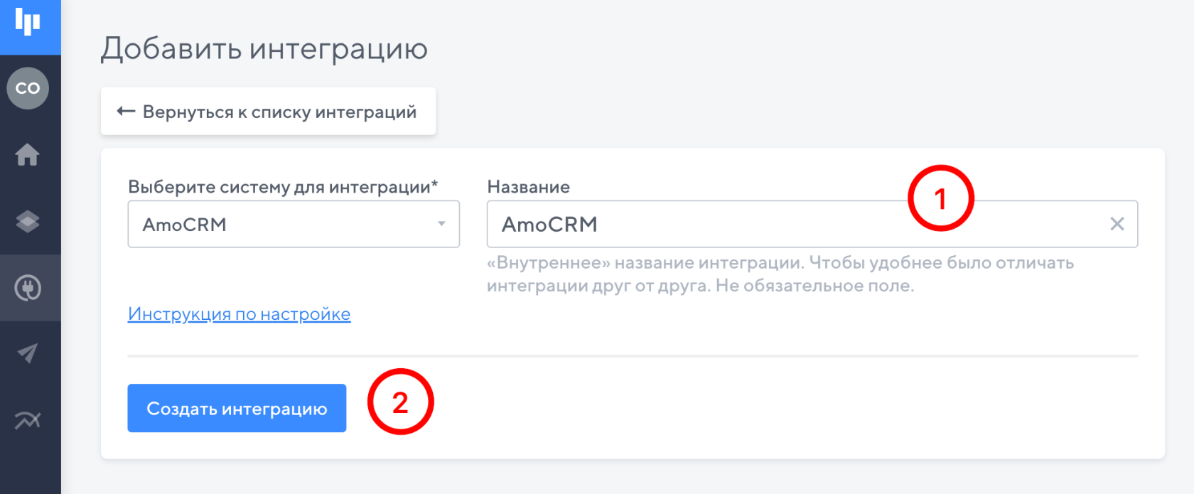
Task: Click the caret arrow of the system selector
Action: (x=441, y=224)
